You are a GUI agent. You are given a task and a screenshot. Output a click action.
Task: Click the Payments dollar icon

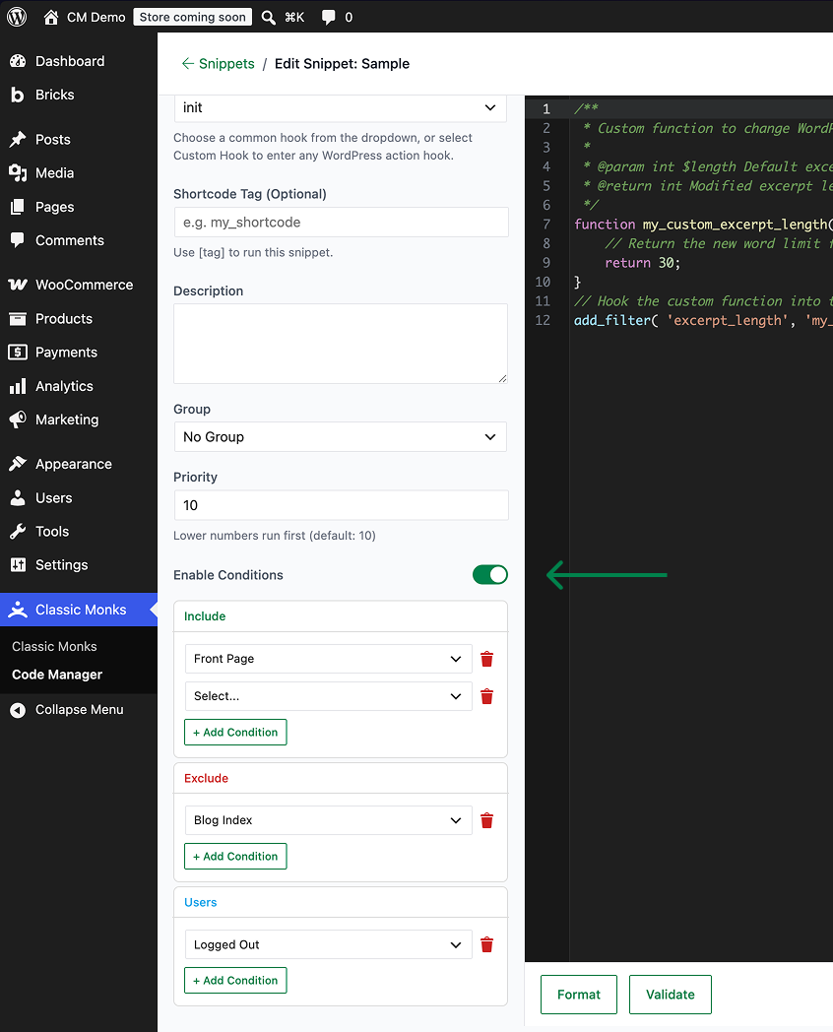(x=18, y=353)
